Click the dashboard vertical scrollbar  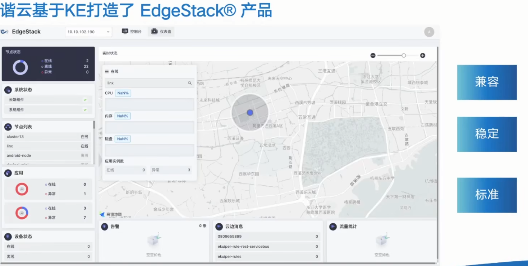[438, 152]
